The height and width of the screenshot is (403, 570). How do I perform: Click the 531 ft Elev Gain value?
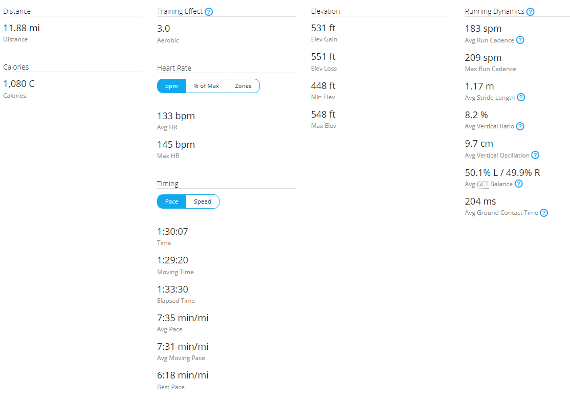(x=323, y=28)
